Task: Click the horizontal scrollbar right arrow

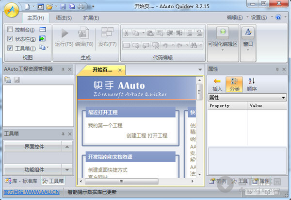Action: 193,181
